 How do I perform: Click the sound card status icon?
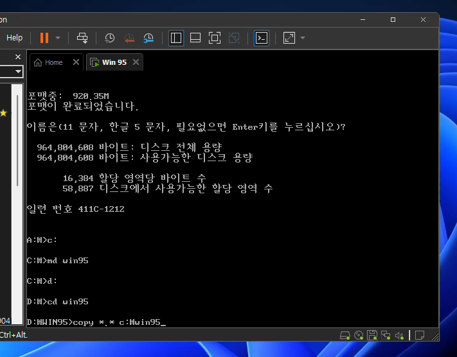[x=399, y=336]
